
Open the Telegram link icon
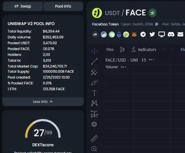[x=143, y=34]
